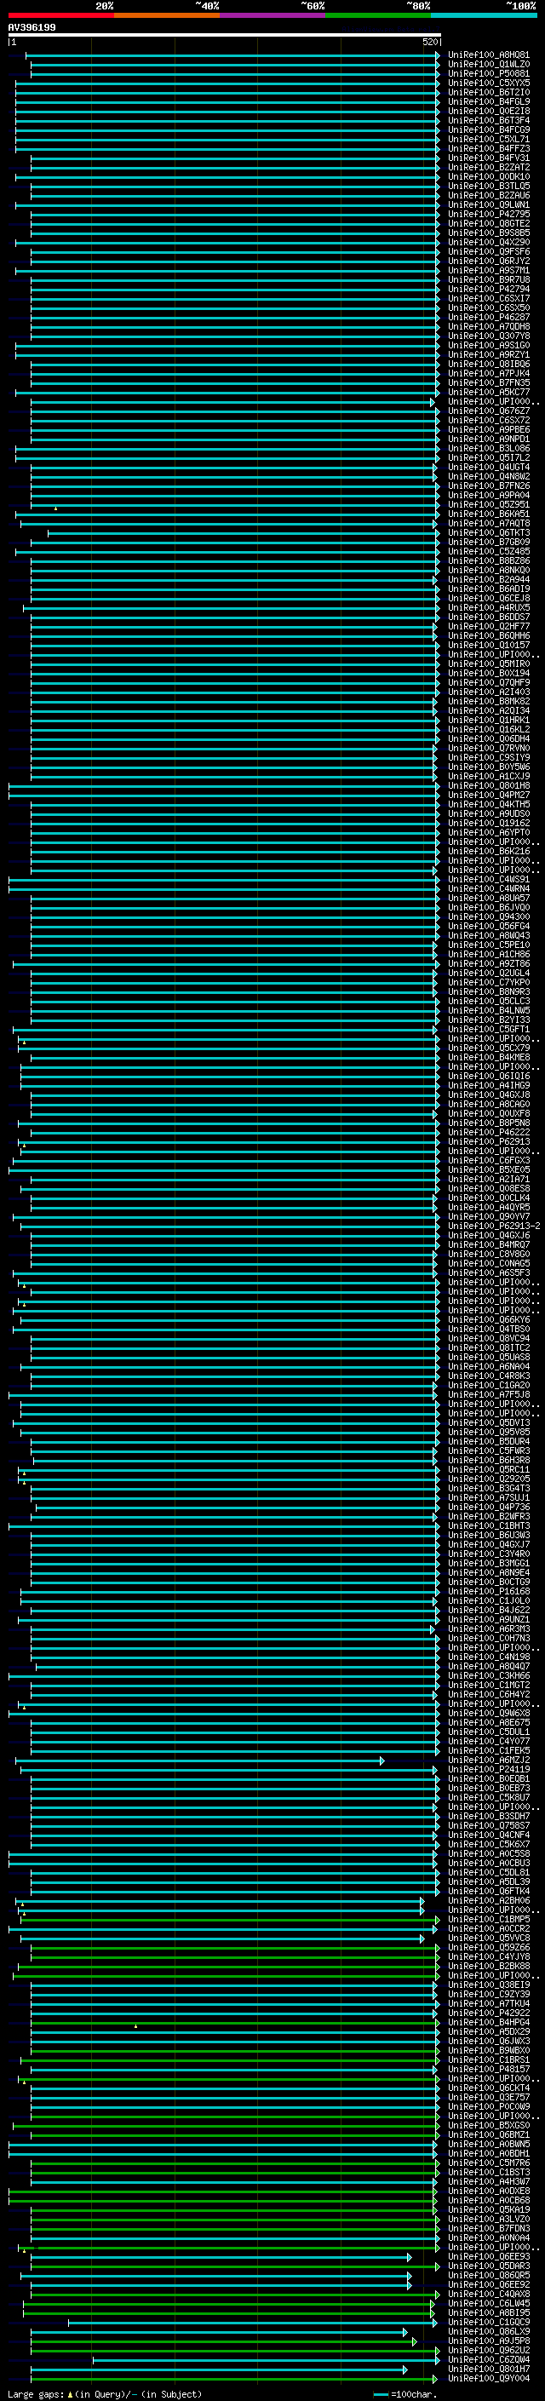This screenshot has height=2401, width=545.
Task: Click the purple ~60% identity legend bar
Action: [272, 15]
